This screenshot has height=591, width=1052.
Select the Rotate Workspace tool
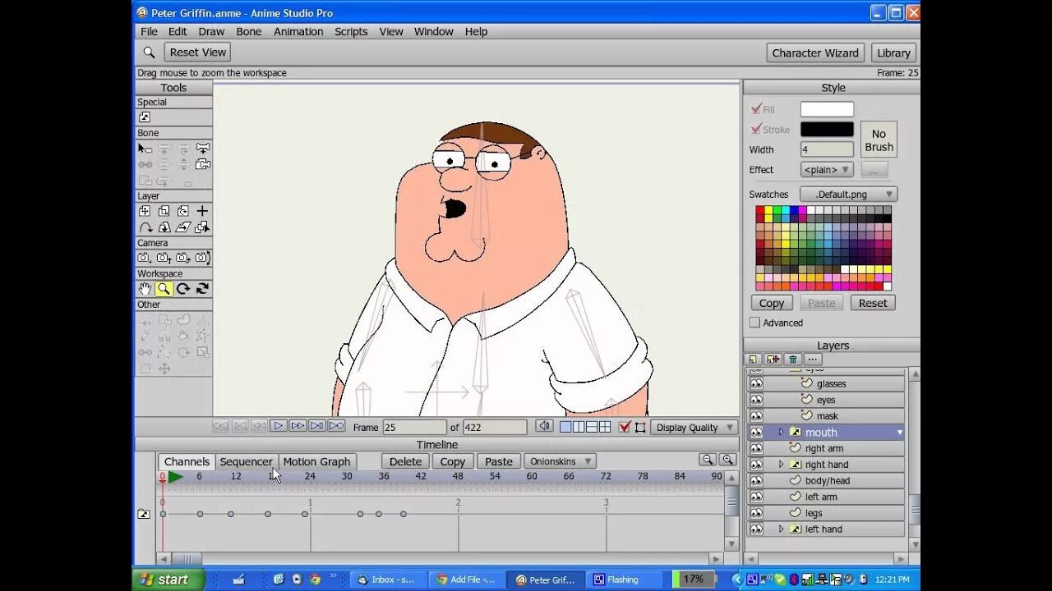182,289
